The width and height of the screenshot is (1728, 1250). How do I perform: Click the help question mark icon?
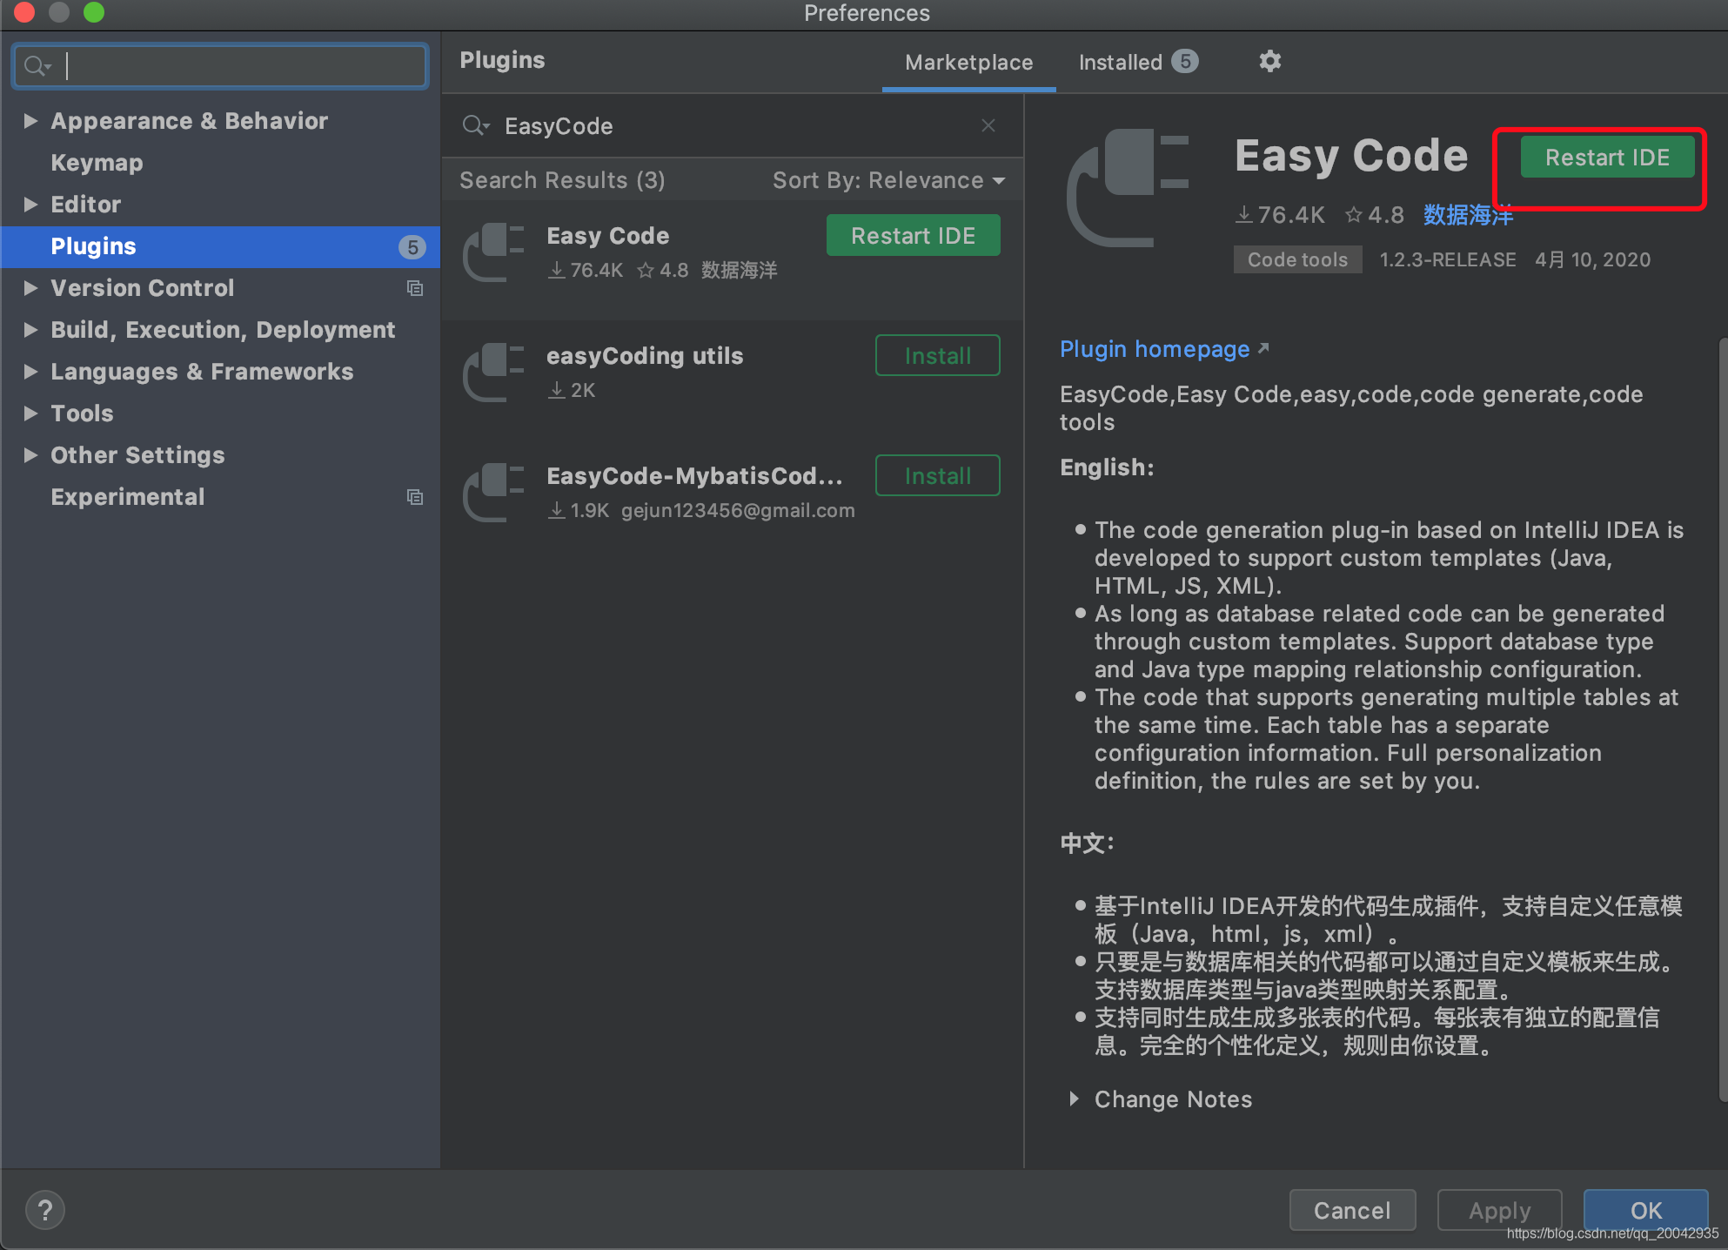[44, 1209]
